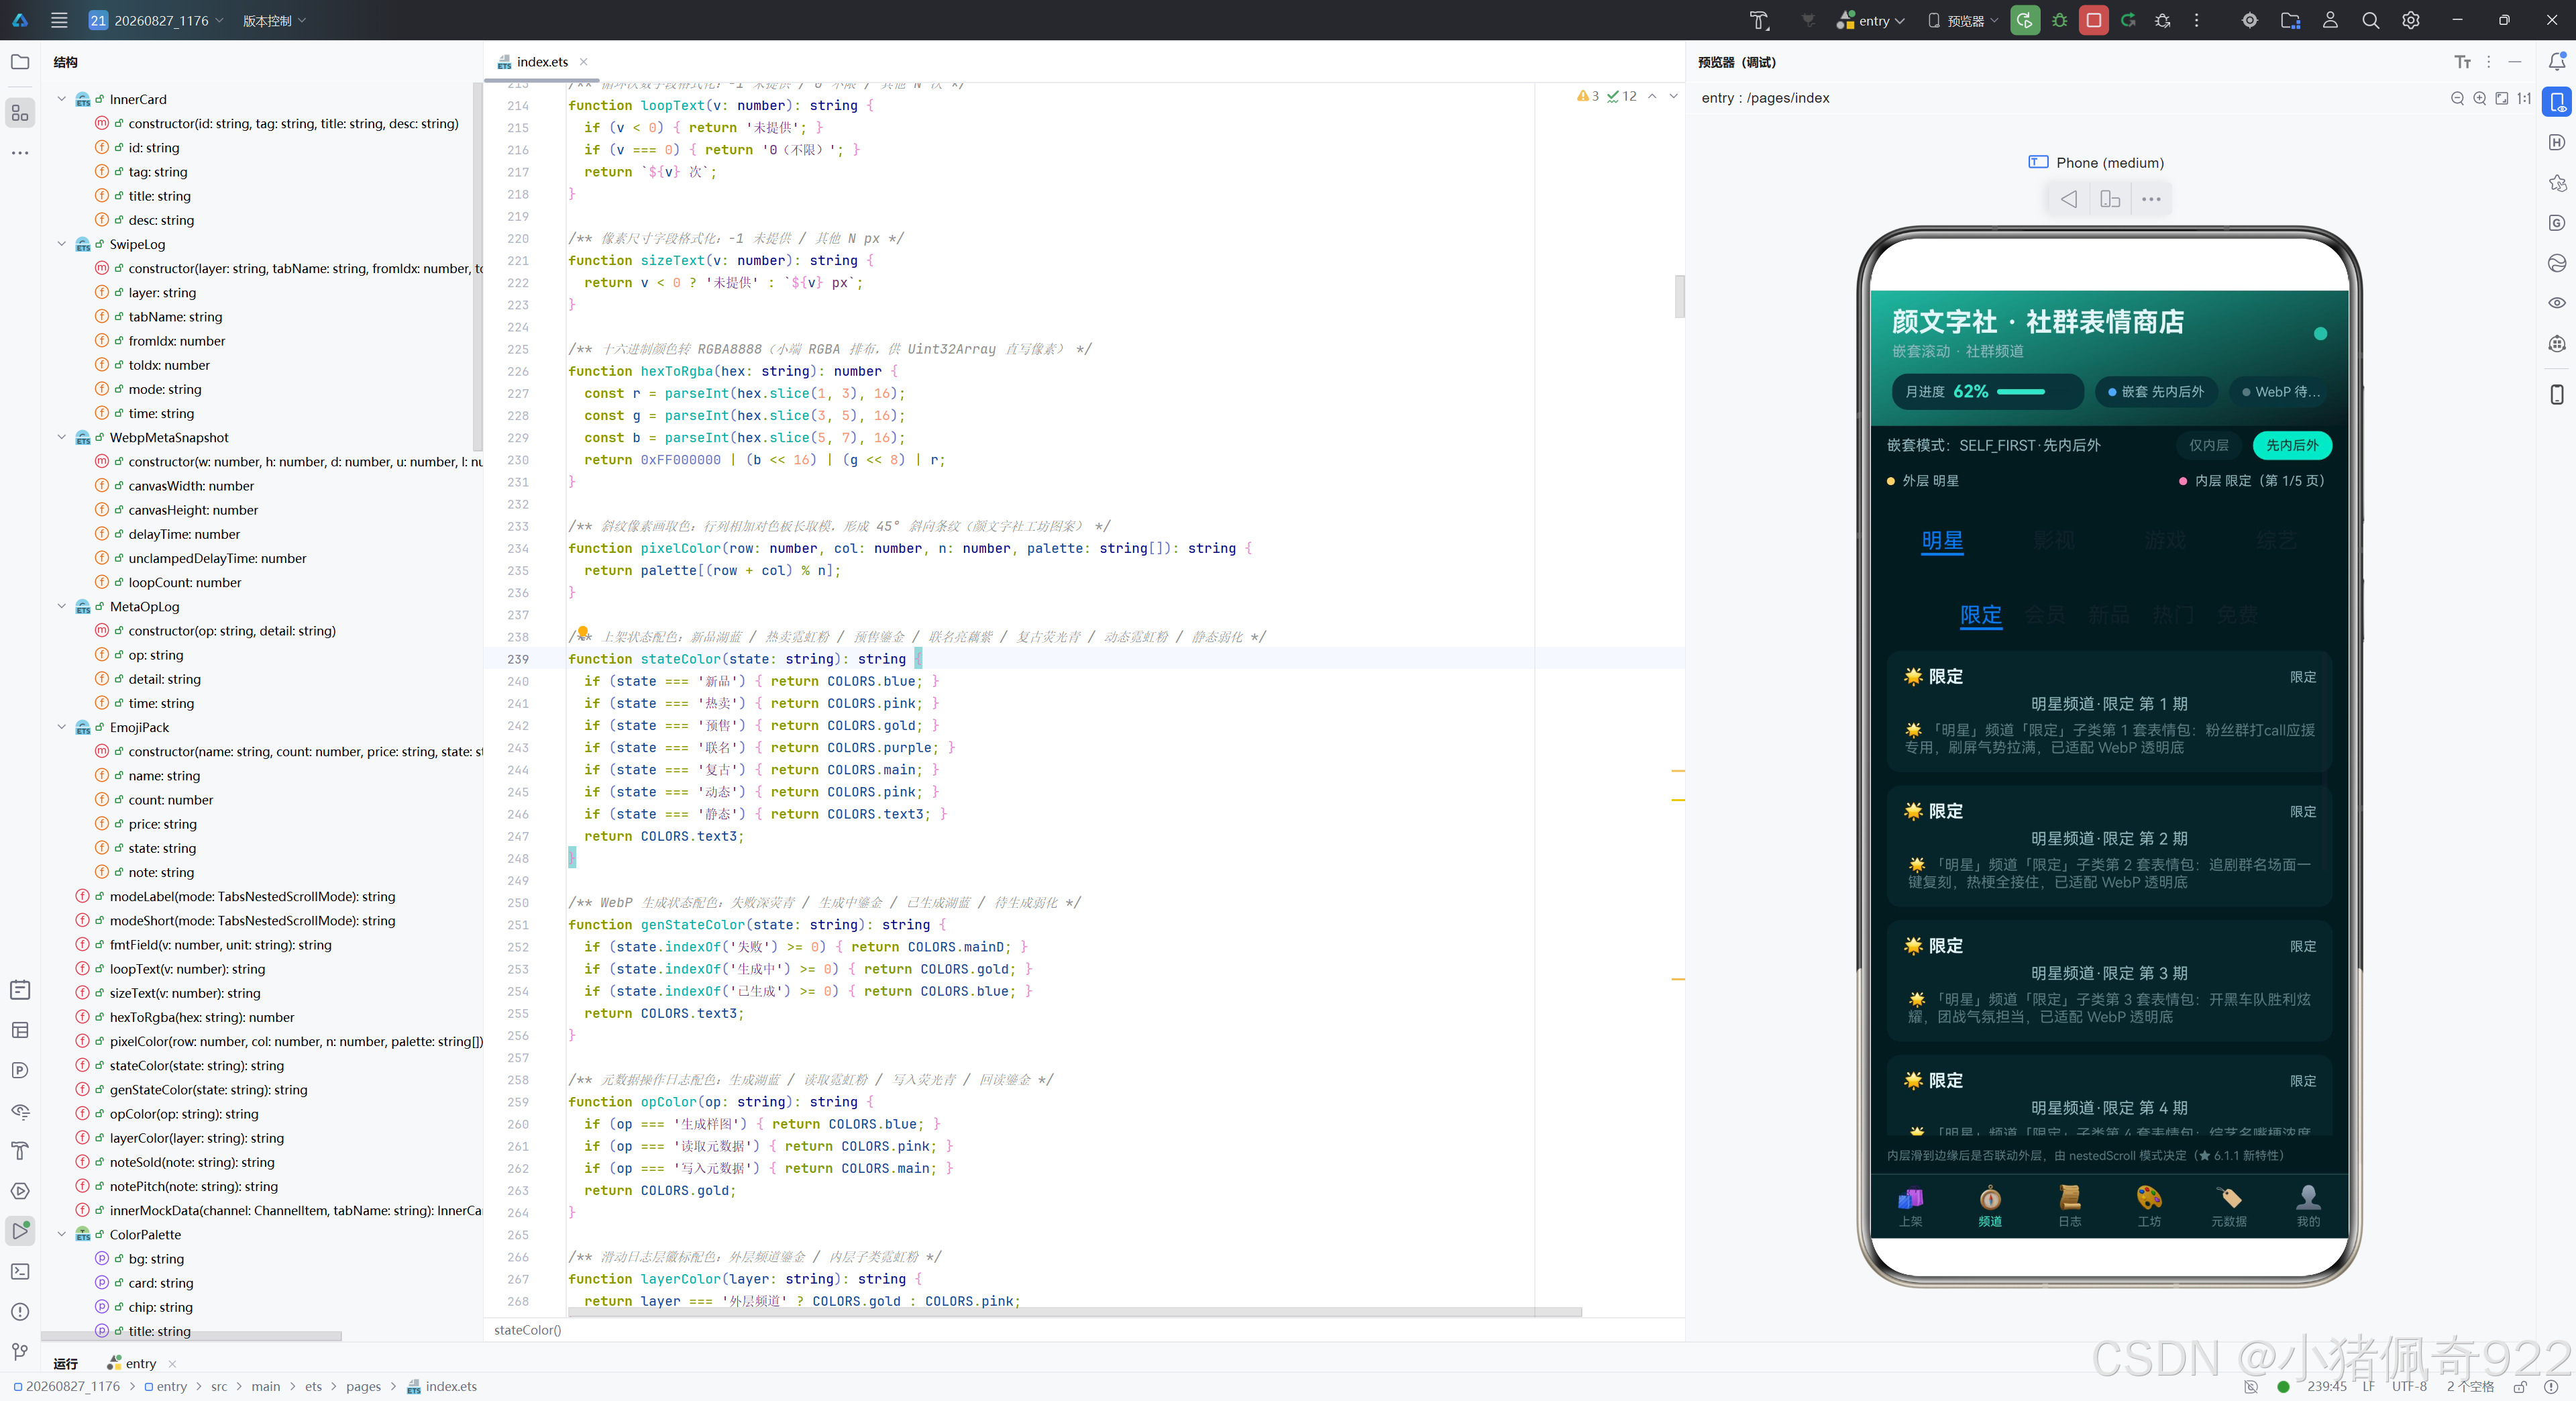Screen dimensions: 2576x1401
Task: Tap the 我的 profile nav icon in preview
Action: click(x=2308, y=1205)
